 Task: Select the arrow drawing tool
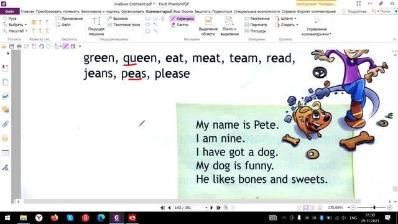click(x=155, y=25)
